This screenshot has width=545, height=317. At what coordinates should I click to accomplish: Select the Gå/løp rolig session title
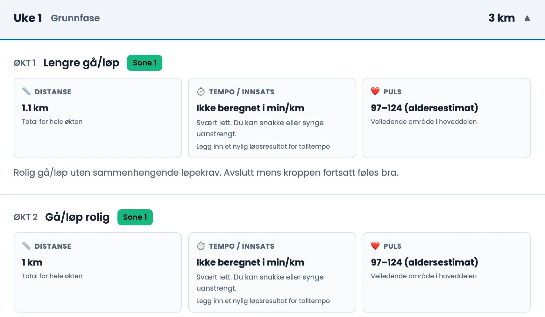[77, 217]
